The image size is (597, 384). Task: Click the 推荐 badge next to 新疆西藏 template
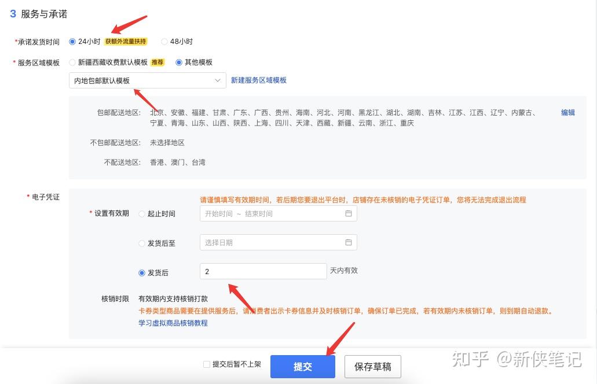pos(158,62)
